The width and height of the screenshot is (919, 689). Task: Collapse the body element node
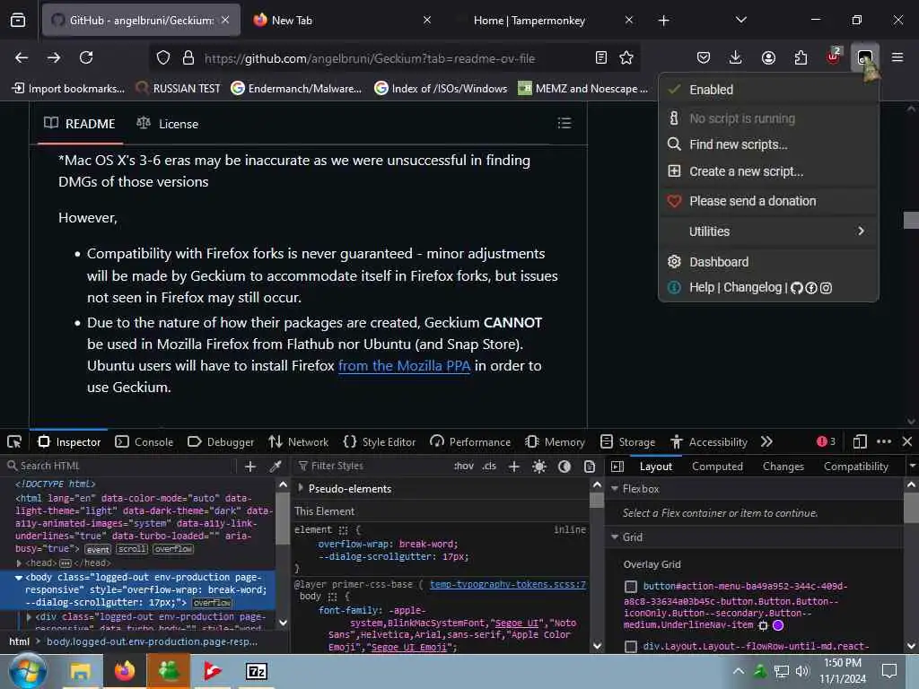[19, 577]
